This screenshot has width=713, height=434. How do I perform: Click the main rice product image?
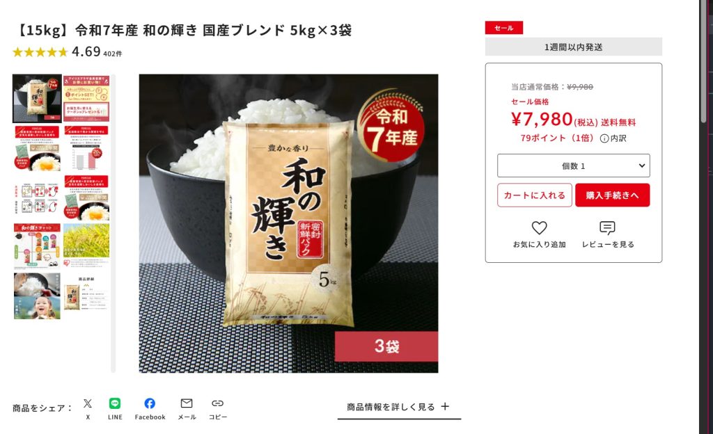pos(288,223)
